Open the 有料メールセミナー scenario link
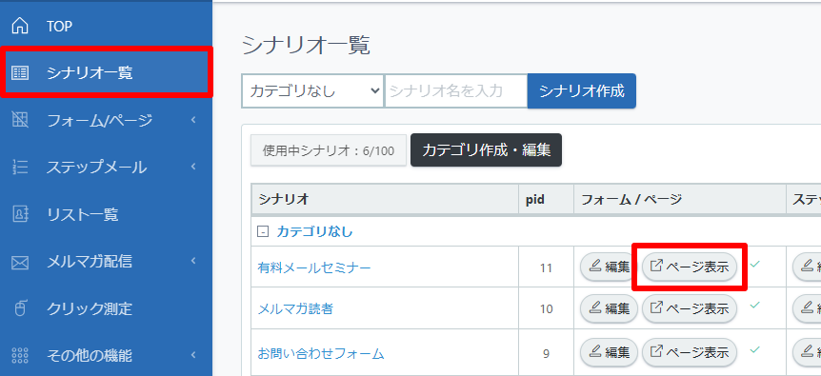 pyautogui.click(x=314, y=267)
